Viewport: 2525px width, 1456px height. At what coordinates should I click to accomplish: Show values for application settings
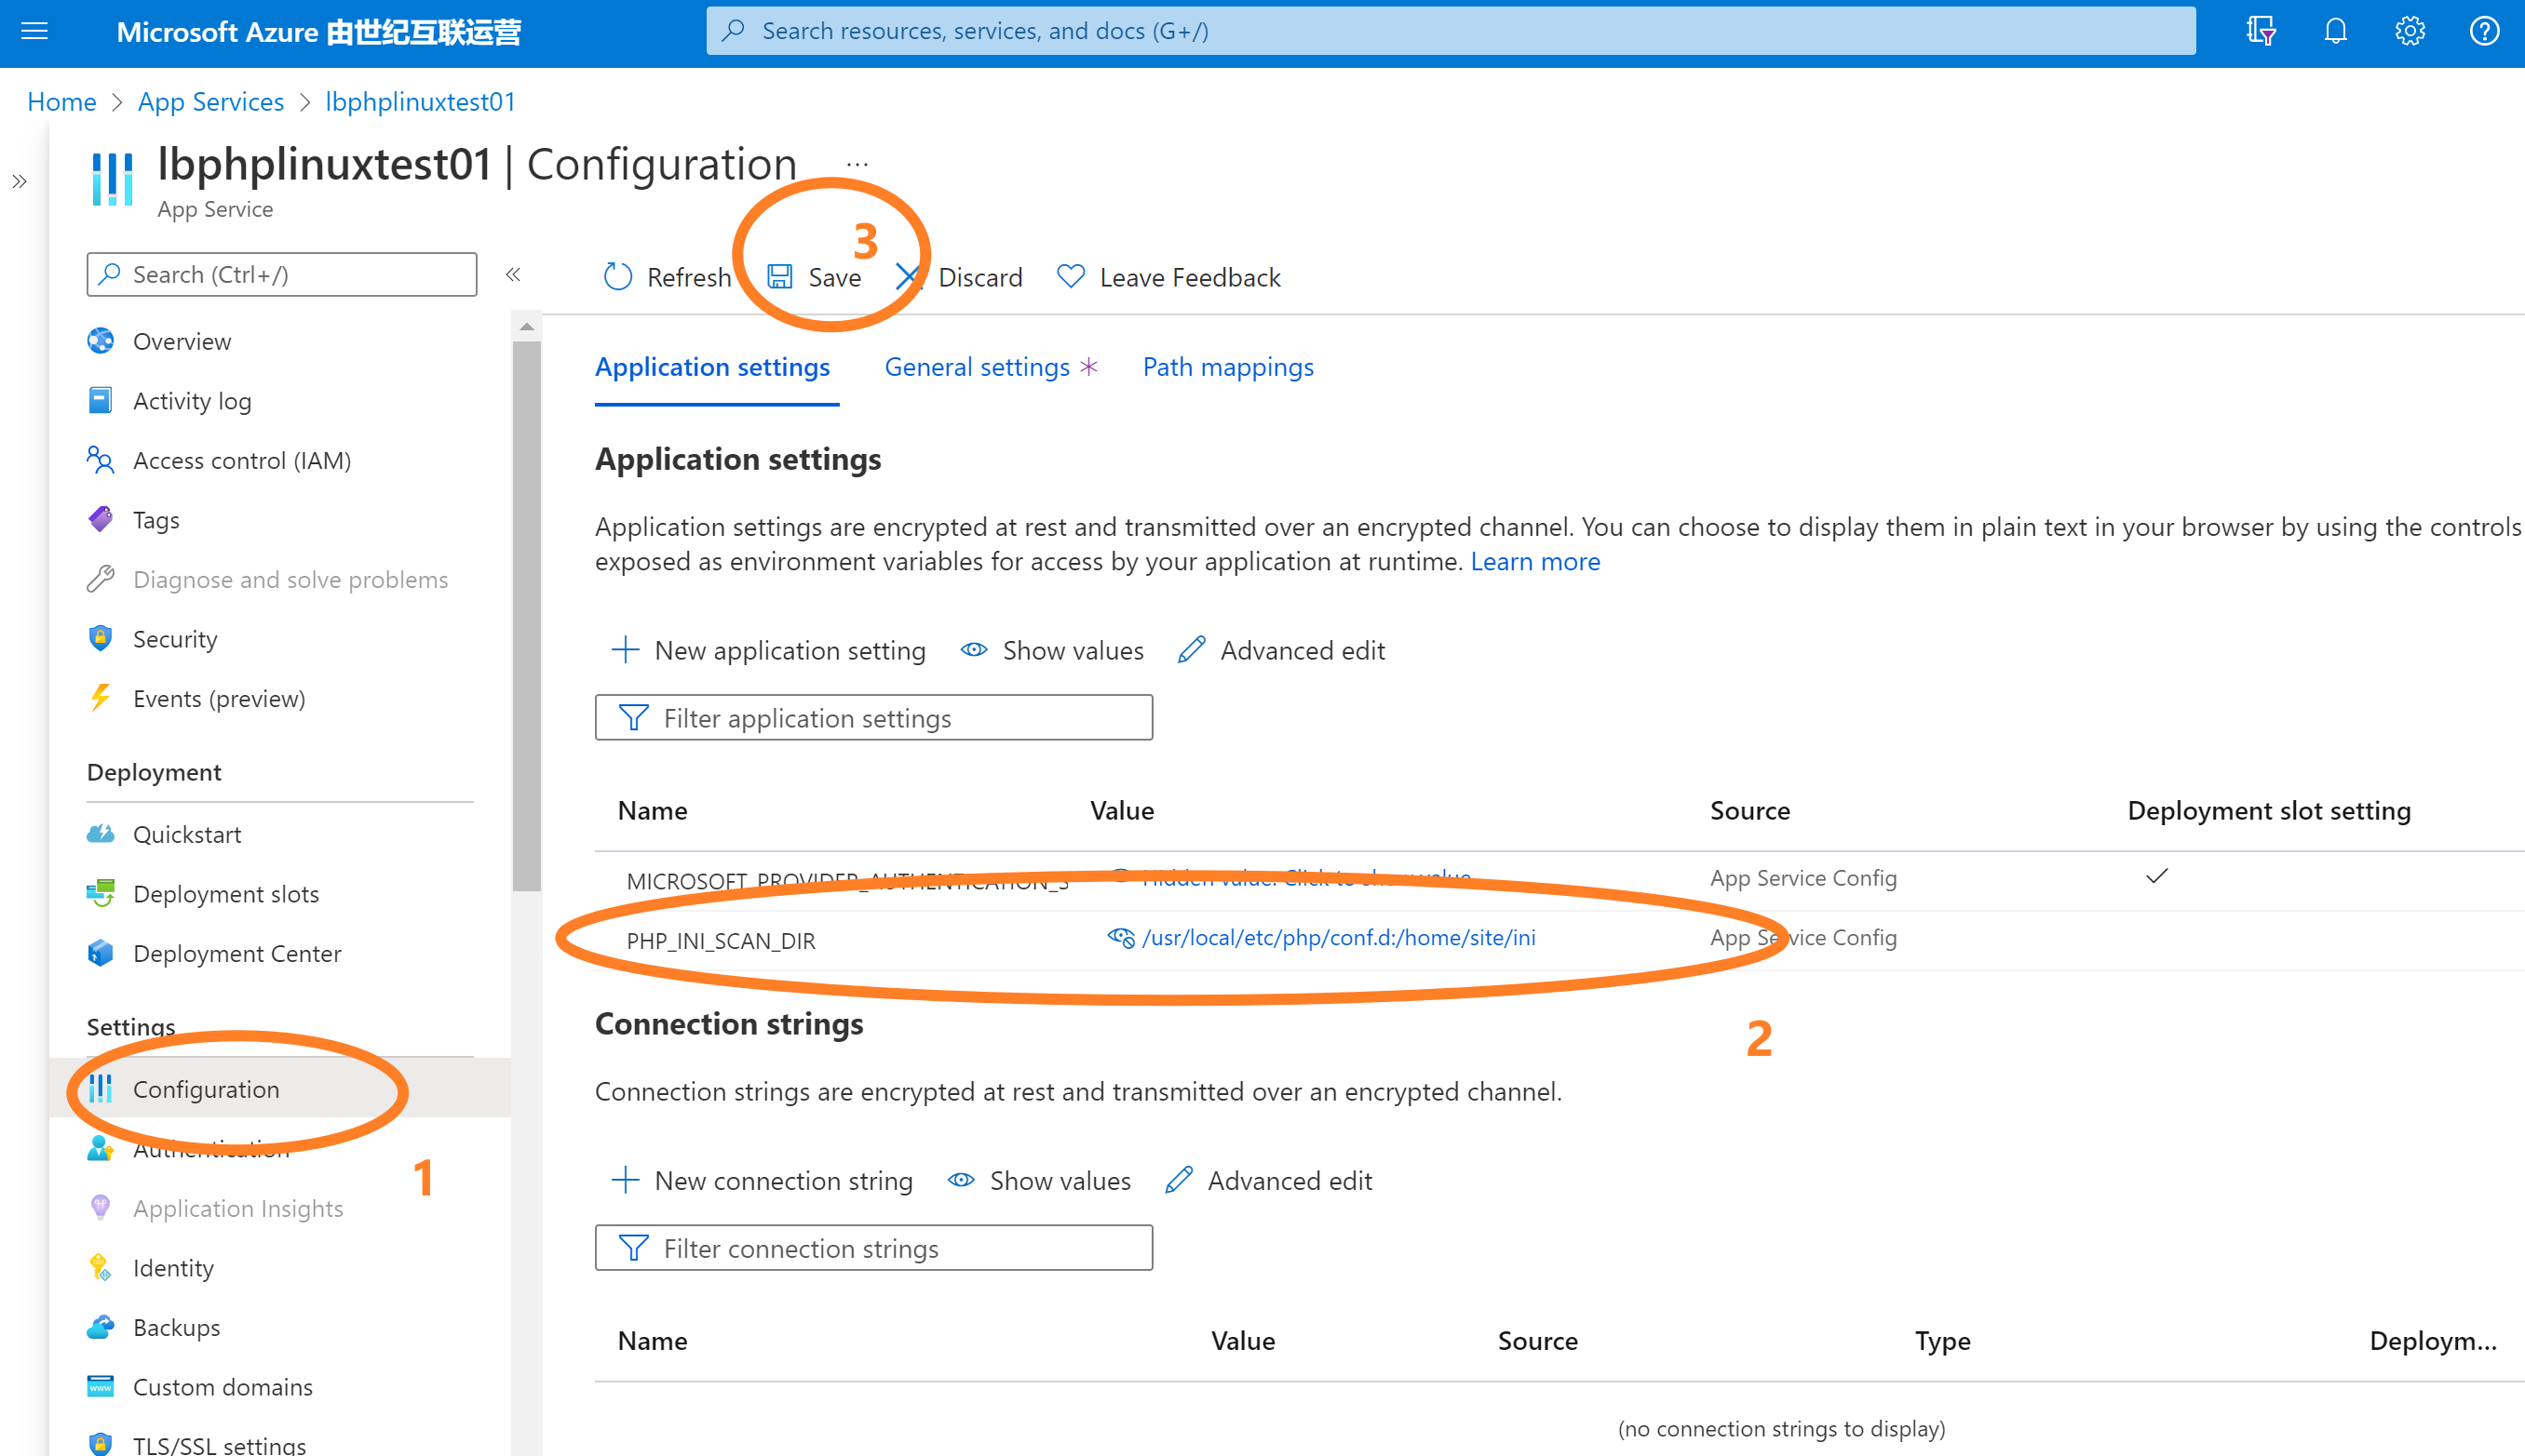coord(1052,650)
